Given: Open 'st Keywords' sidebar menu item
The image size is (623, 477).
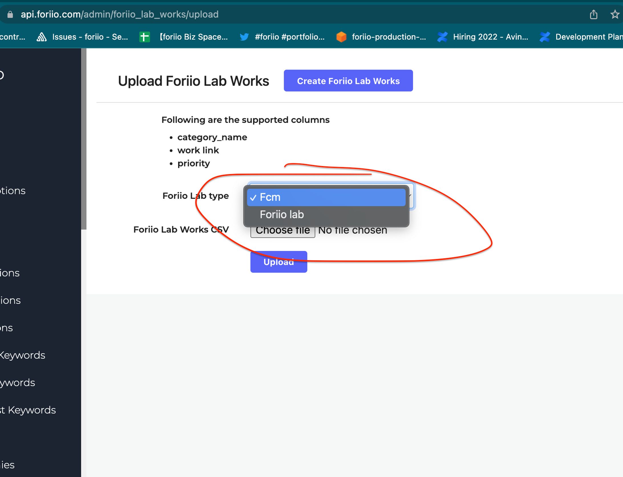Looking at the screenshot, I should [x=28, y=410].
